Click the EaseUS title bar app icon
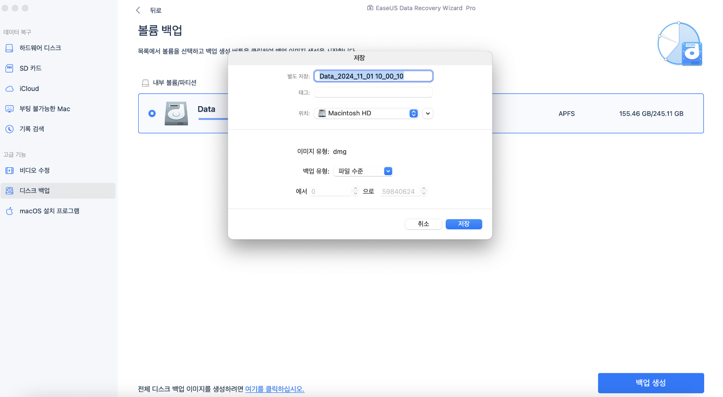723x397 pixels. tap(370, 8)
